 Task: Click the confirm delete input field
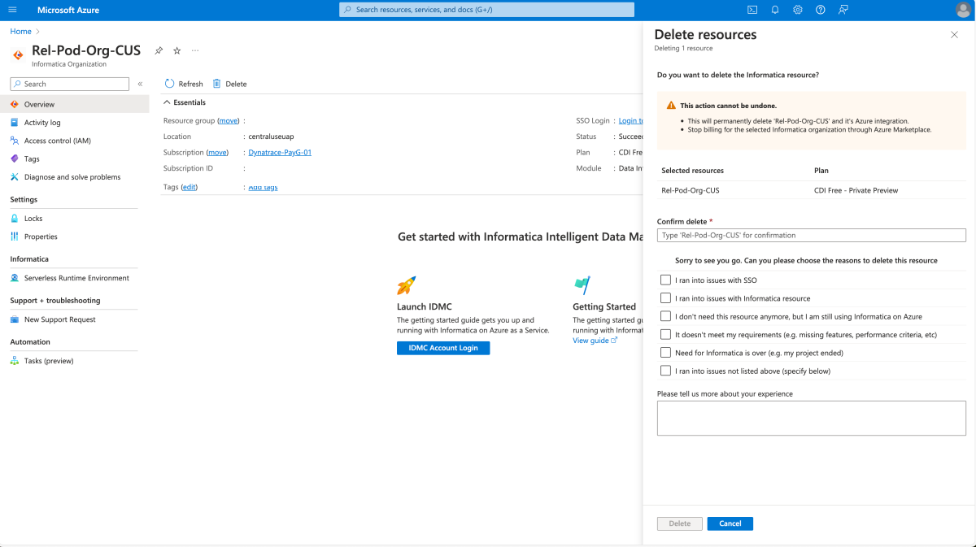tap(811, 235)
